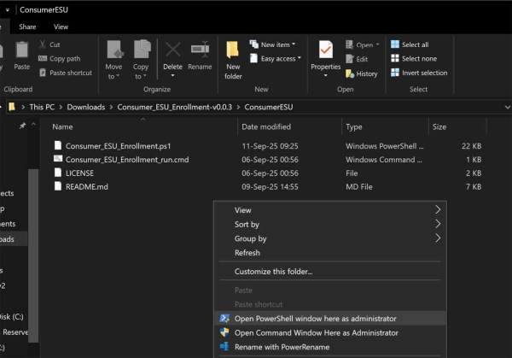Sort by the Size column header
Screen dimensions: 512x358
pos(439,126)
